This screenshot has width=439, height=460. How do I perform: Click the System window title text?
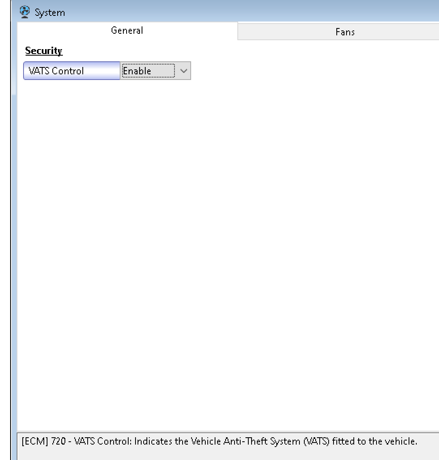[50, 13]
